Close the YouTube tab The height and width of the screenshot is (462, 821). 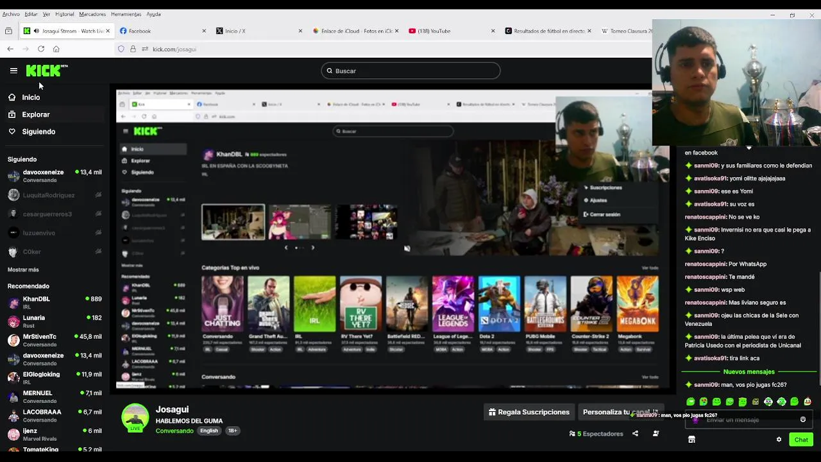493,31
